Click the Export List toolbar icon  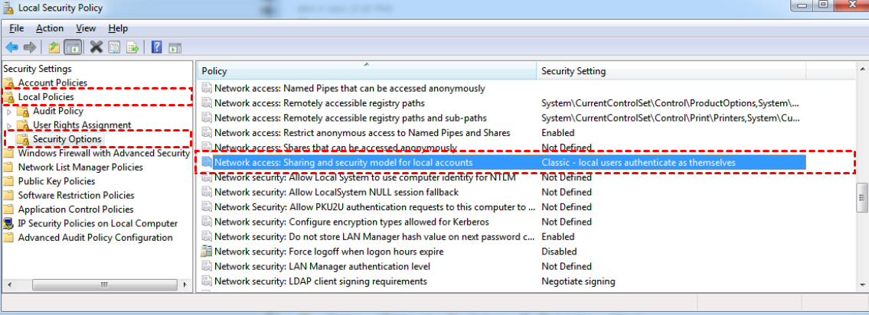click(132, 47)
